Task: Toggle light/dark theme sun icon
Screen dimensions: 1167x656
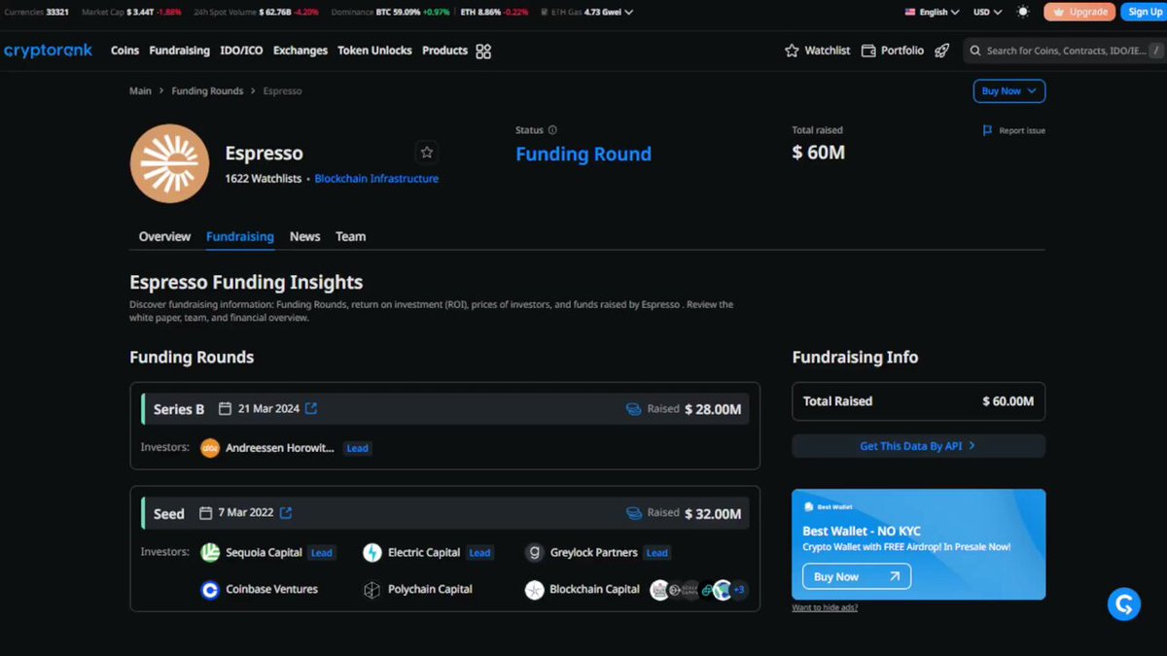Action: (1023, 12)
